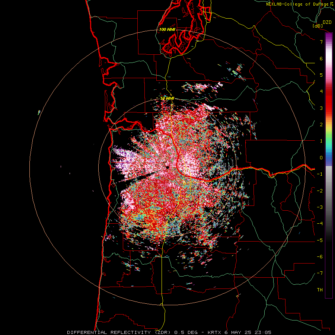Click the 3 value on color scale
Viewport: 335px width, 335px height.
321,108
